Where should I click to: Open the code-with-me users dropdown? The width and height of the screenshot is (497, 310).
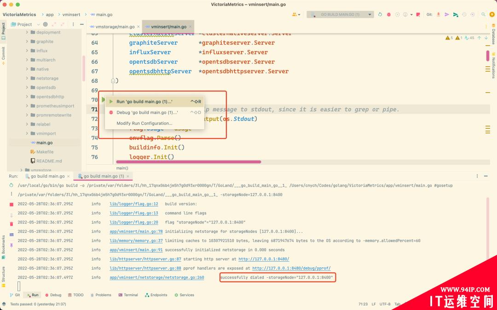(296, 15)
